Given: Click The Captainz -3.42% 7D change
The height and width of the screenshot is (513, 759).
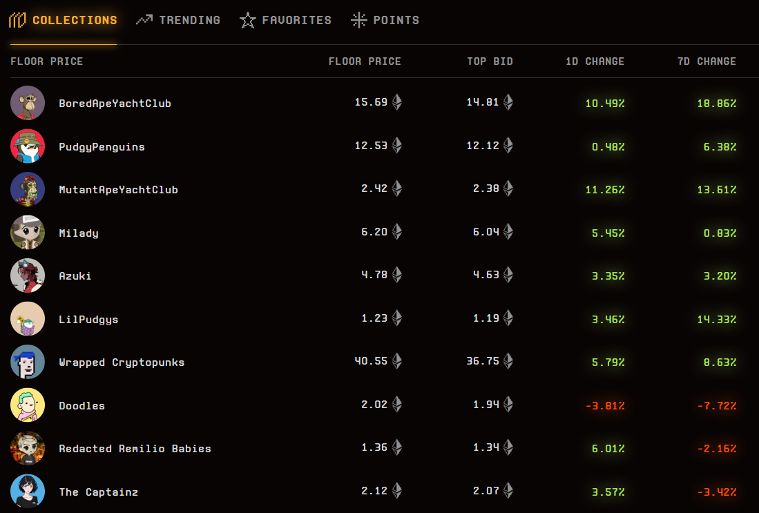Looking at the screenshot, I should [x=716, y=492].
